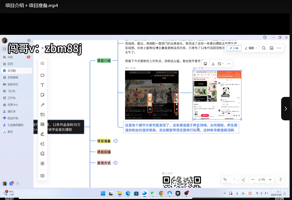Screen dimensions: 292x200
Task: Open the 编辑 mode dropdown
Action: tap(251, 48)
